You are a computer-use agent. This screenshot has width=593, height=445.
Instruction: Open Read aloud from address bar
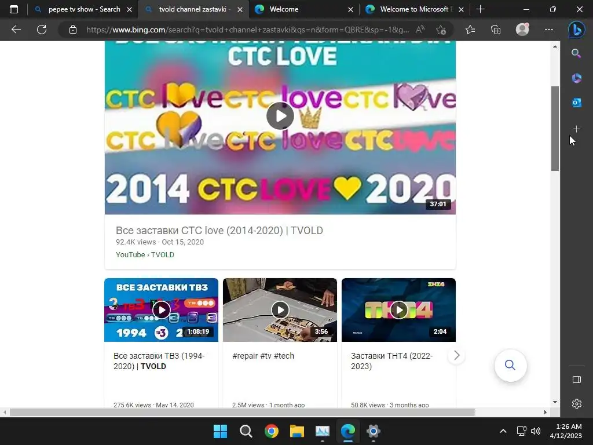420,30
